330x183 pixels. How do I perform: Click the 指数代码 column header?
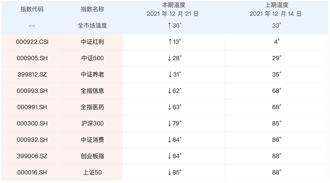coord(32,9)
